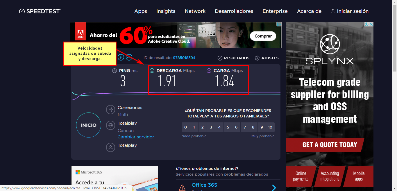Click the gear icon beside AJUSTES
This screenshot has height=191, width=397.
257,58
